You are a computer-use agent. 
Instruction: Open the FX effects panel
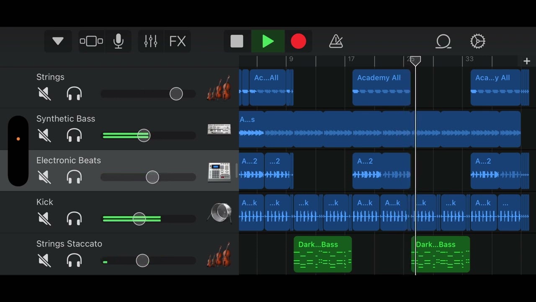(178, 41)
